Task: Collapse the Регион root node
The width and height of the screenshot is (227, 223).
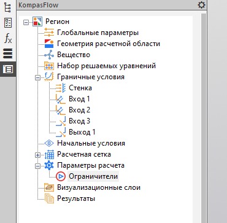Action: [26, 22]
